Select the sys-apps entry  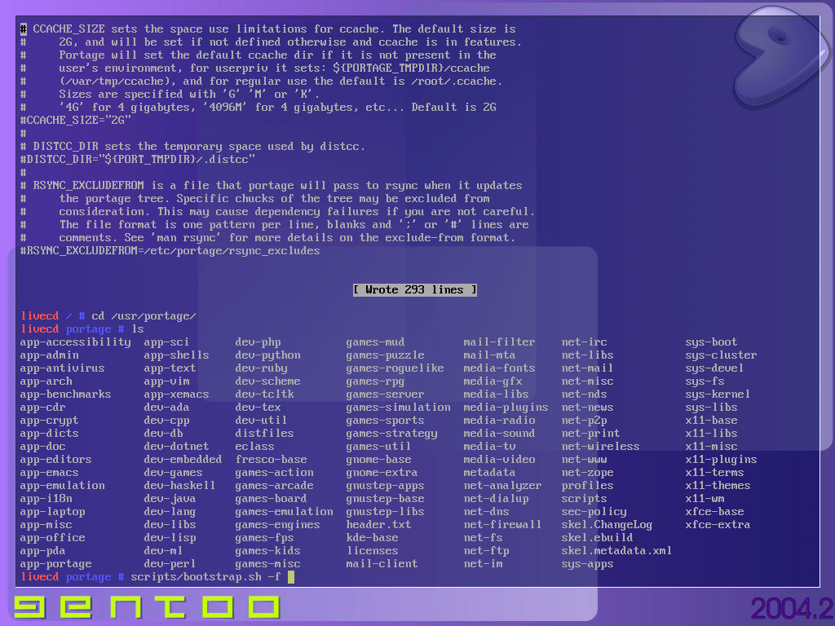click(x=587, y=564)
